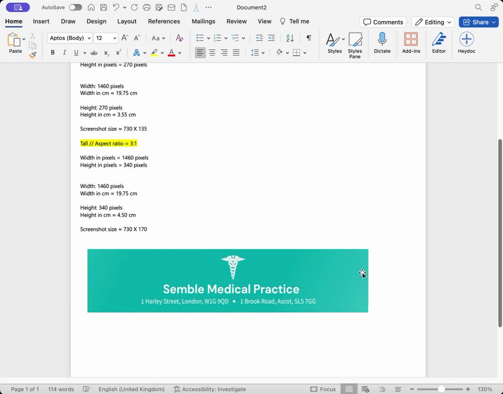Click the Undo arrow icon
The width and height of the screenshot is (503, 394).
(116, 7)
